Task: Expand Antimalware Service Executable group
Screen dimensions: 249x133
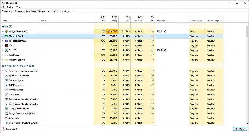Action: coord(2,71)
